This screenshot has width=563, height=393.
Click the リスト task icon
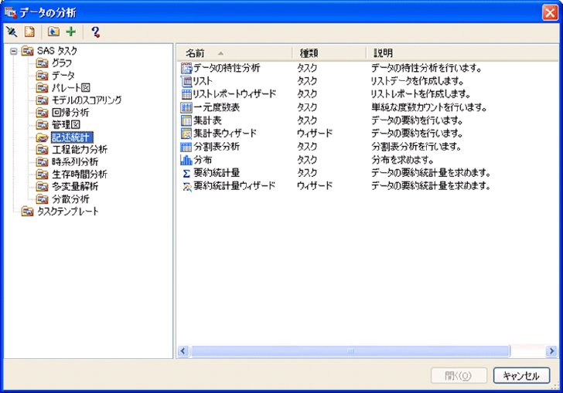(186, 81)
